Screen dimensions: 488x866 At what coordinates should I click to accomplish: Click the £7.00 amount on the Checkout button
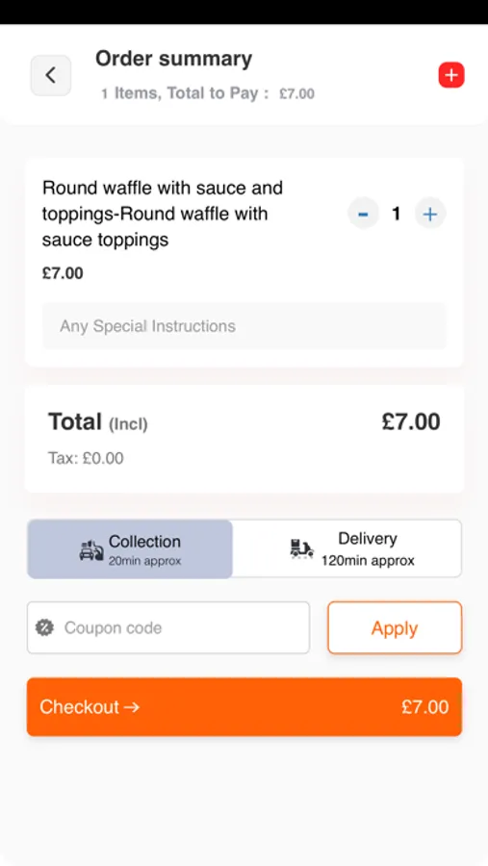[425, 707]
